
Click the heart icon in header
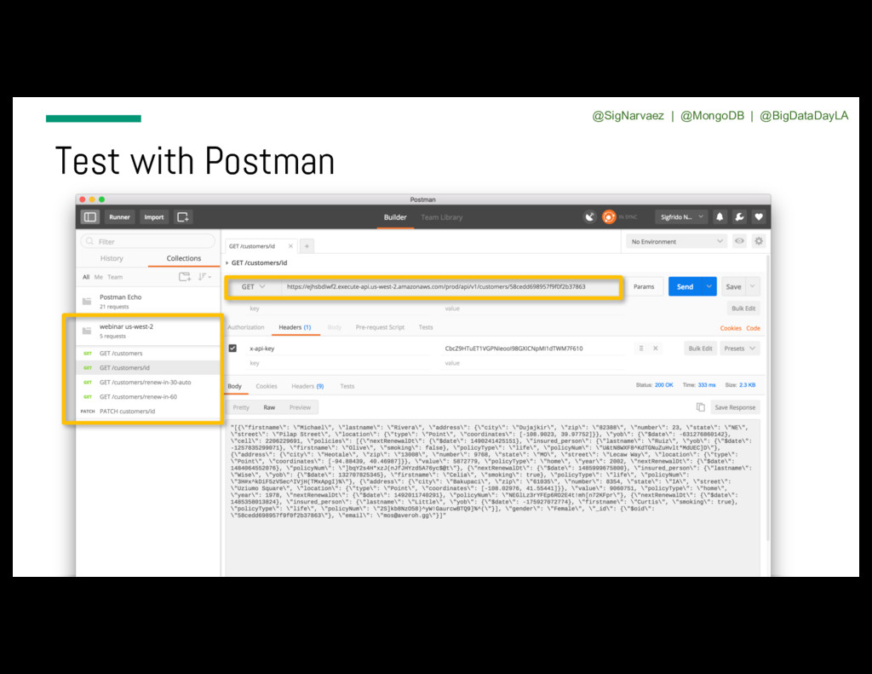click(759, 217)
